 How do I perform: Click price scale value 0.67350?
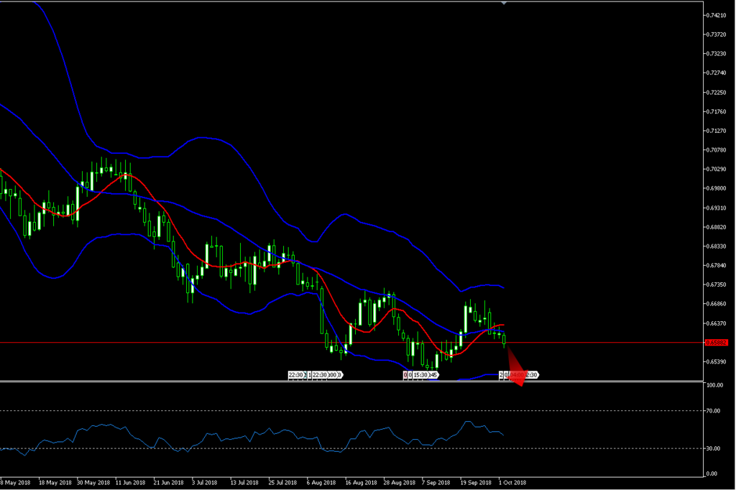(717, 285)
